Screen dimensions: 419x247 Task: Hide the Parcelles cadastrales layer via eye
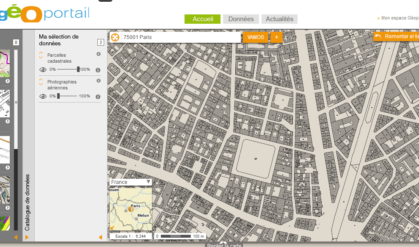coord(43,69)
